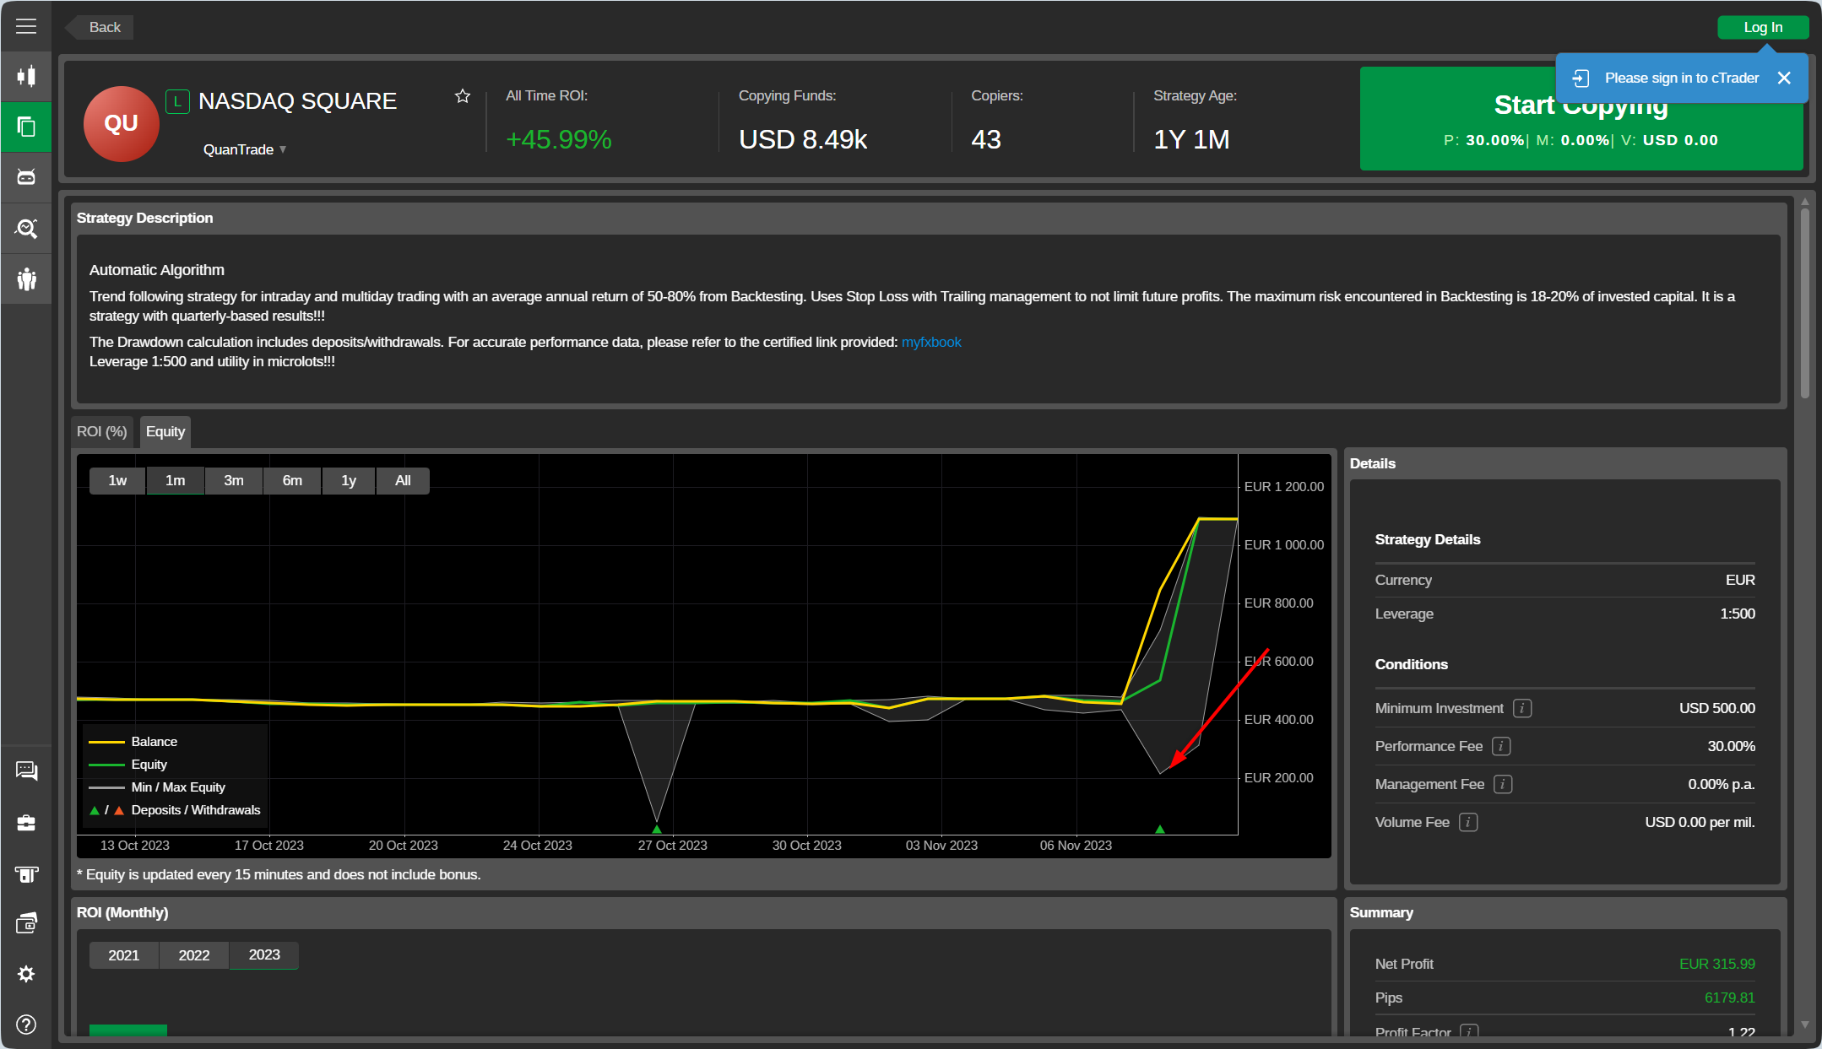
Task: Click the green L live account badge
Action: pos(177,102)
